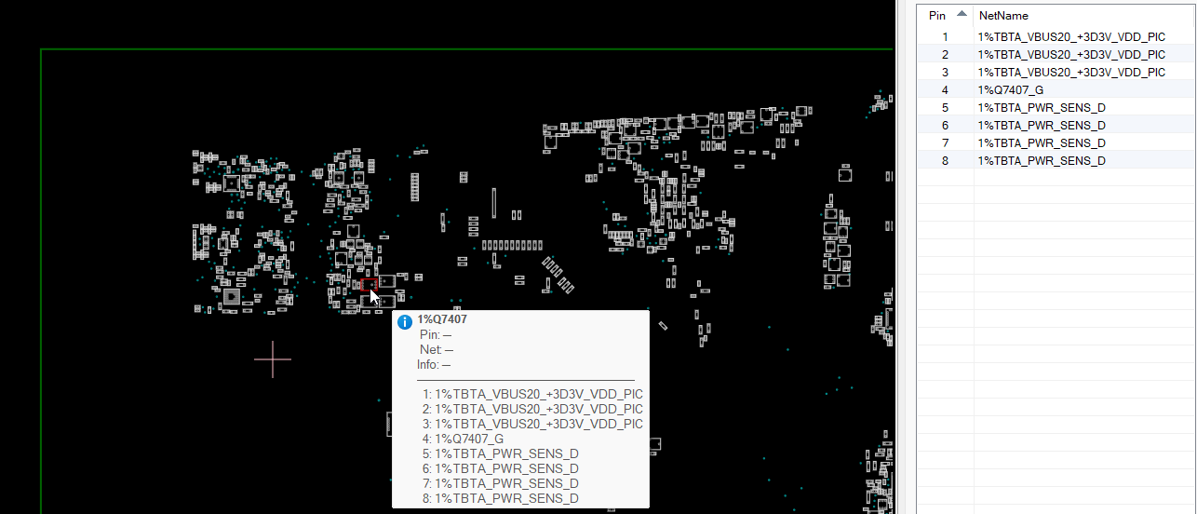The height and width of the screenshot is (514, 1197).
Task: Click the 1%Q7407 title in the tooltip
Action: pyautogui.click(x=442, y=319)
